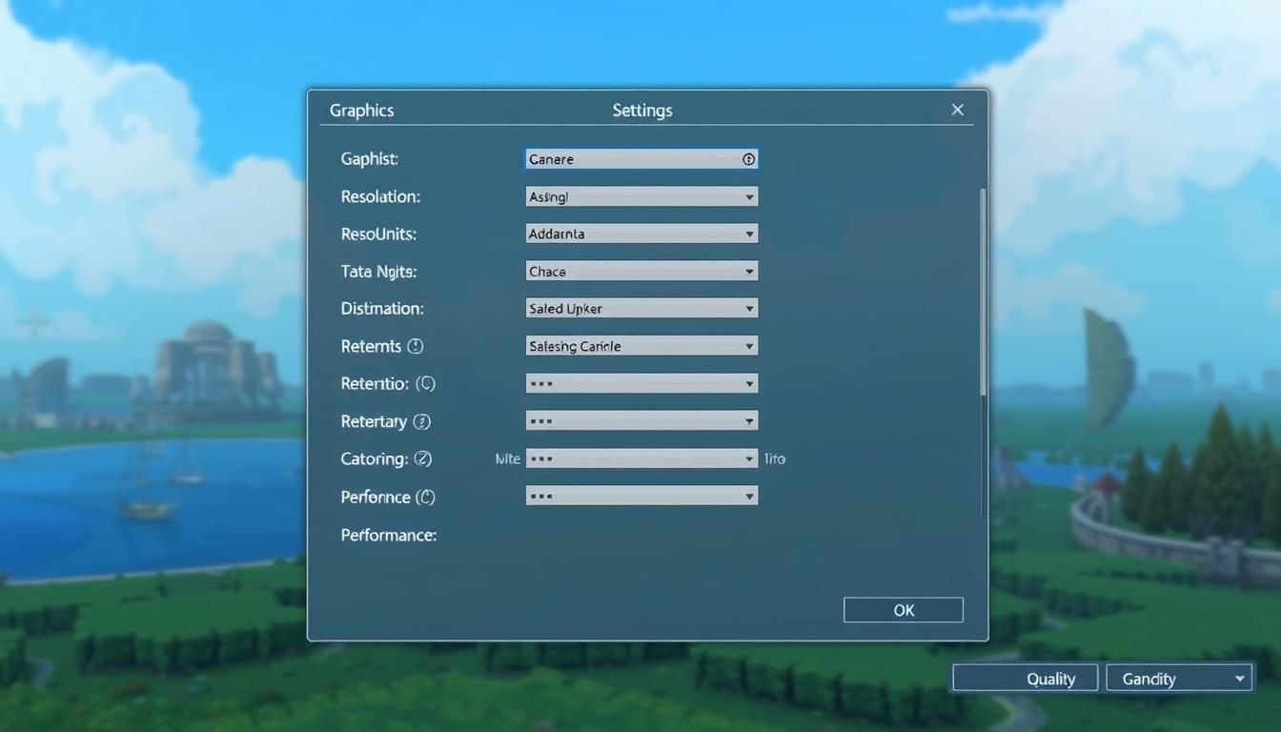Click the clock icon next to Retentio

click(424, 383)
